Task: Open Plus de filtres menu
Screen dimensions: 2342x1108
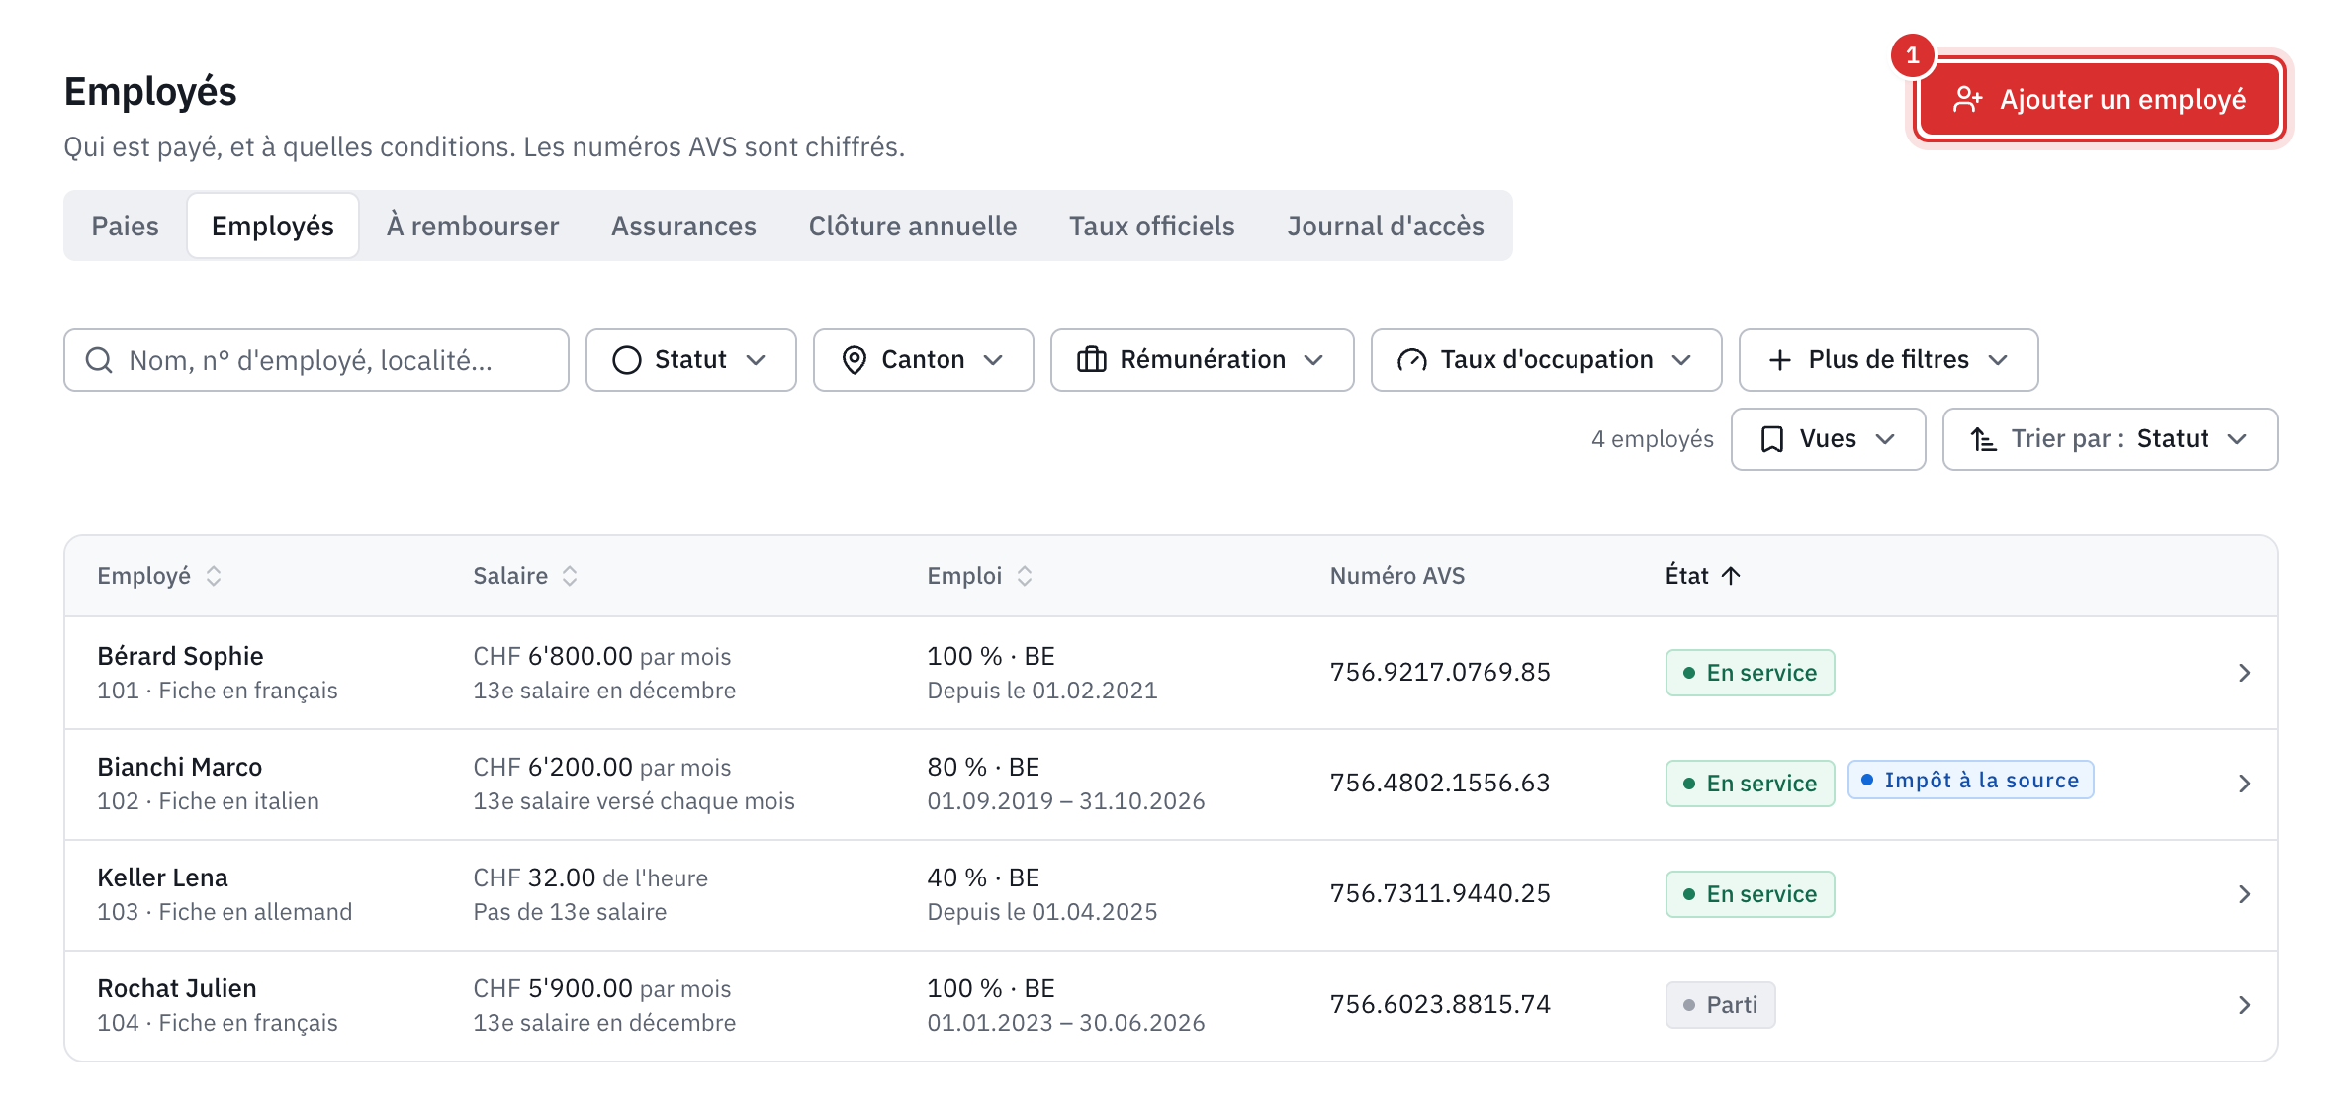Action: point(1889,360)
